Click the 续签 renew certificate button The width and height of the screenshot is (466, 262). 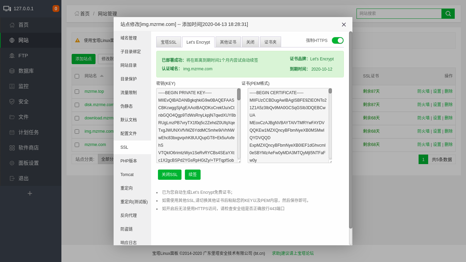point(192,174)
